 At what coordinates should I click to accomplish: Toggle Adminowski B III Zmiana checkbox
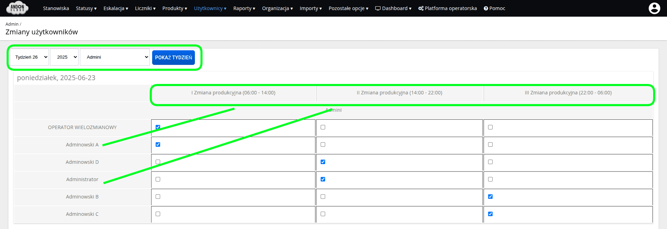490,197
